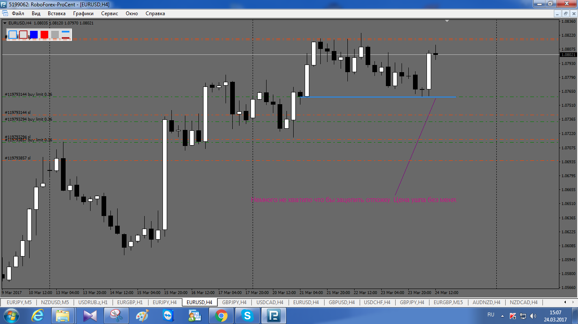Switch to the GBPUSD,H4 chart tab
This screenshot has width=578, height=324.
pos(342,302)
